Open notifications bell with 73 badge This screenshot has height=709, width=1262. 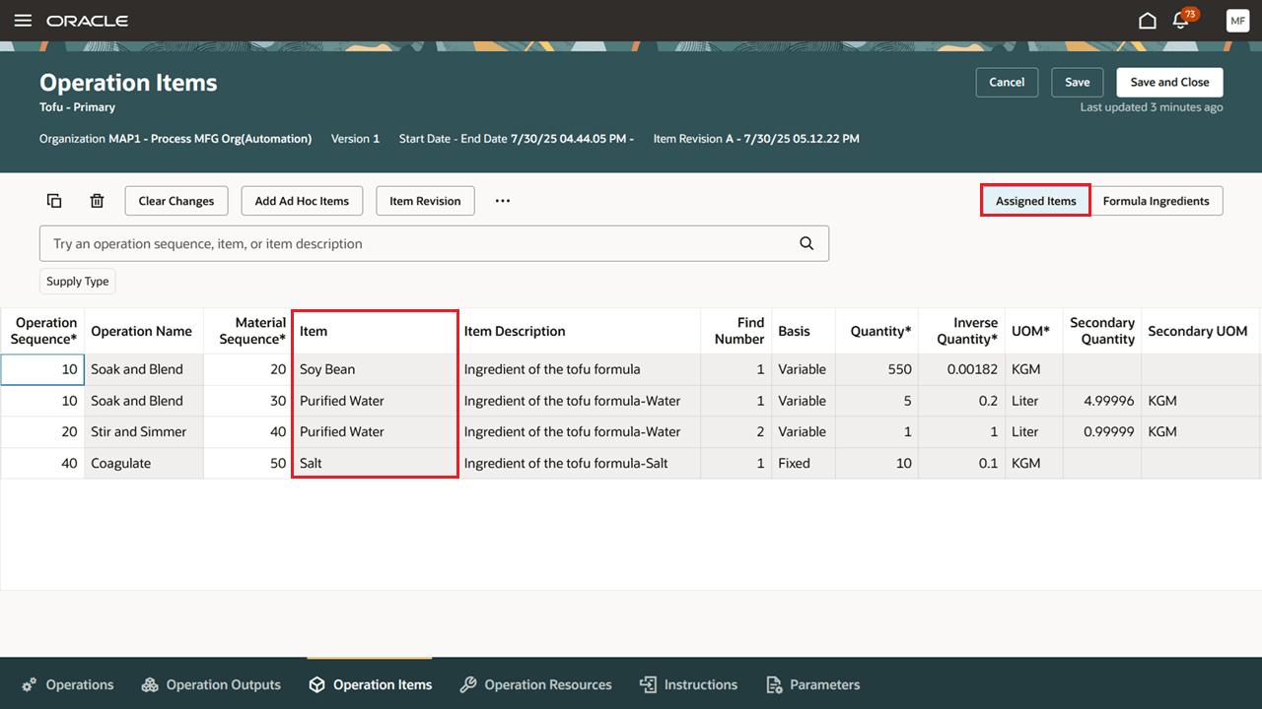click(1181, 21)
